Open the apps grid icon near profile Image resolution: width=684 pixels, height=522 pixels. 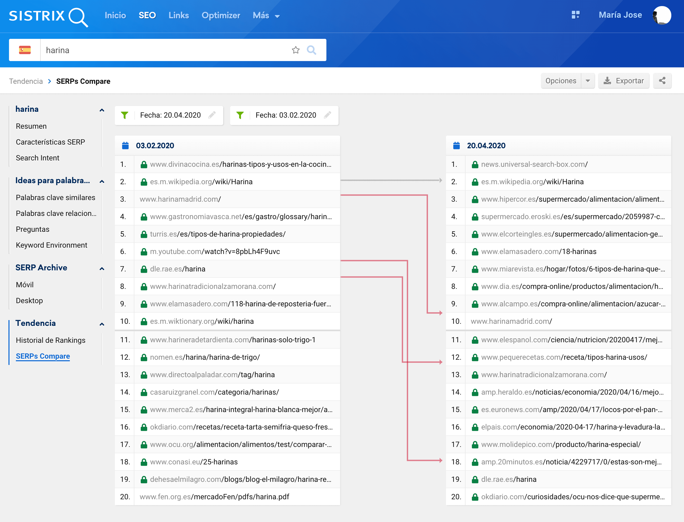[576, 15]
